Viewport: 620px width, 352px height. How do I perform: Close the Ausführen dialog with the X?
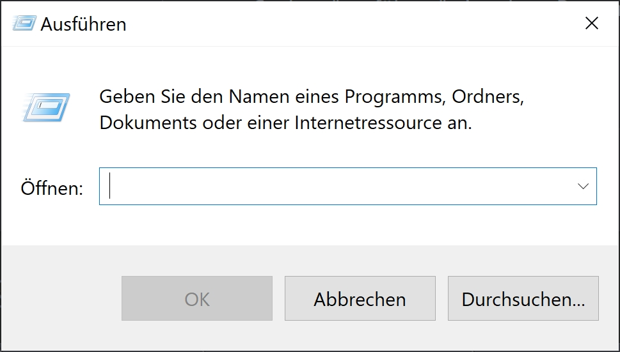click(x=592, y=24)
